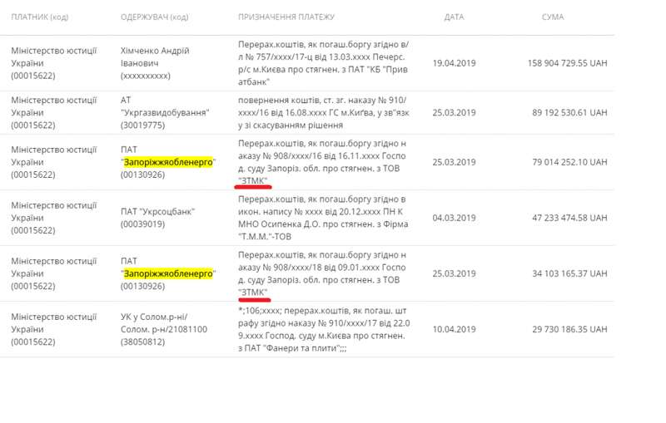Viewport: 666px width, 423px height.
Task: Select recipient УК у Солом.р-ні
Action: tap(164, 329)
